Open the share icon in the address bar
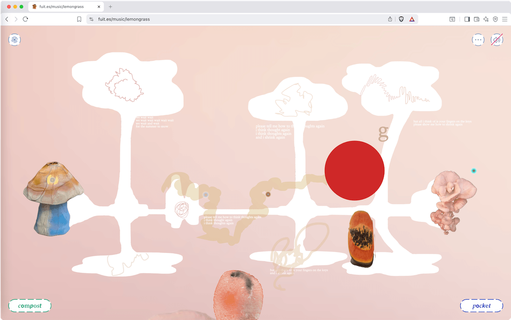511x320 pixels. tap(390, 19)
